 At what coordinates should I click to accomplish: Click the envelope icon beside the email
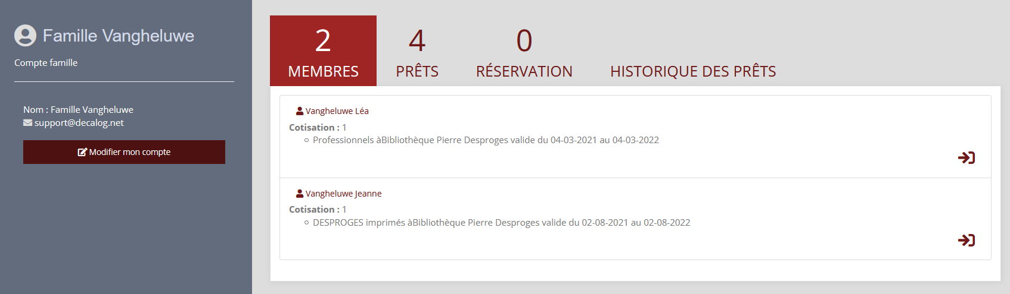point(28,123)
